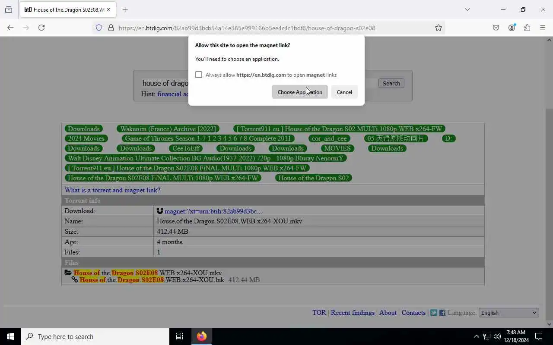Tick Always allow en.btdig.com to open magnet links
Screen dimensions: 553x345
tap(199, 75)
